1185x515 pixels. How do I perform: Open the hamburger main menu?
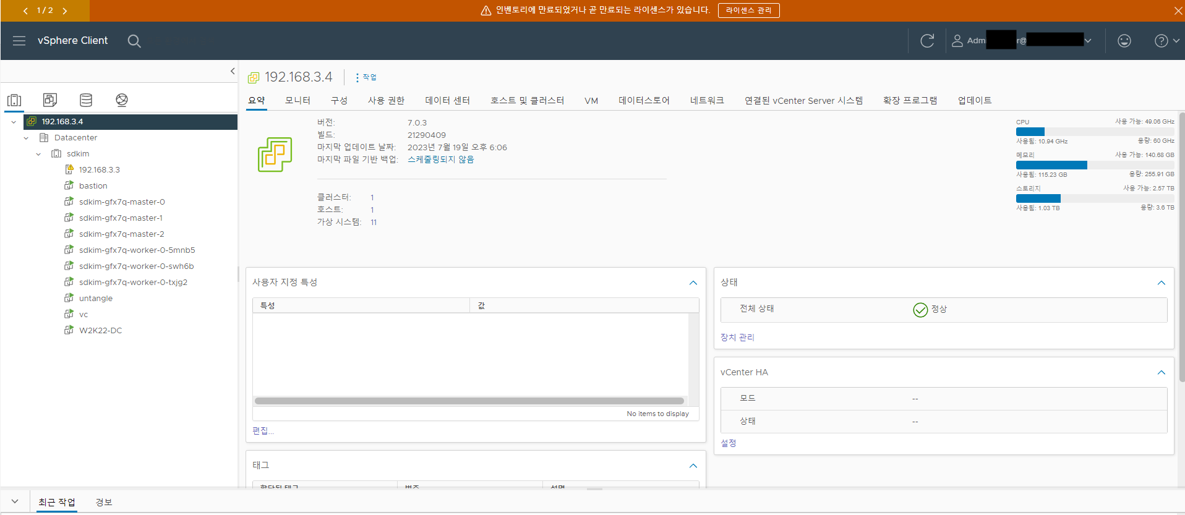pos(19,41)
